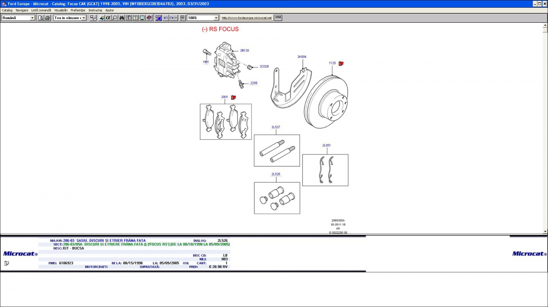The width and height of the screenshot is (548, 307).
Task: Click the (-) RS FOCUS heading
Action: 220,29
